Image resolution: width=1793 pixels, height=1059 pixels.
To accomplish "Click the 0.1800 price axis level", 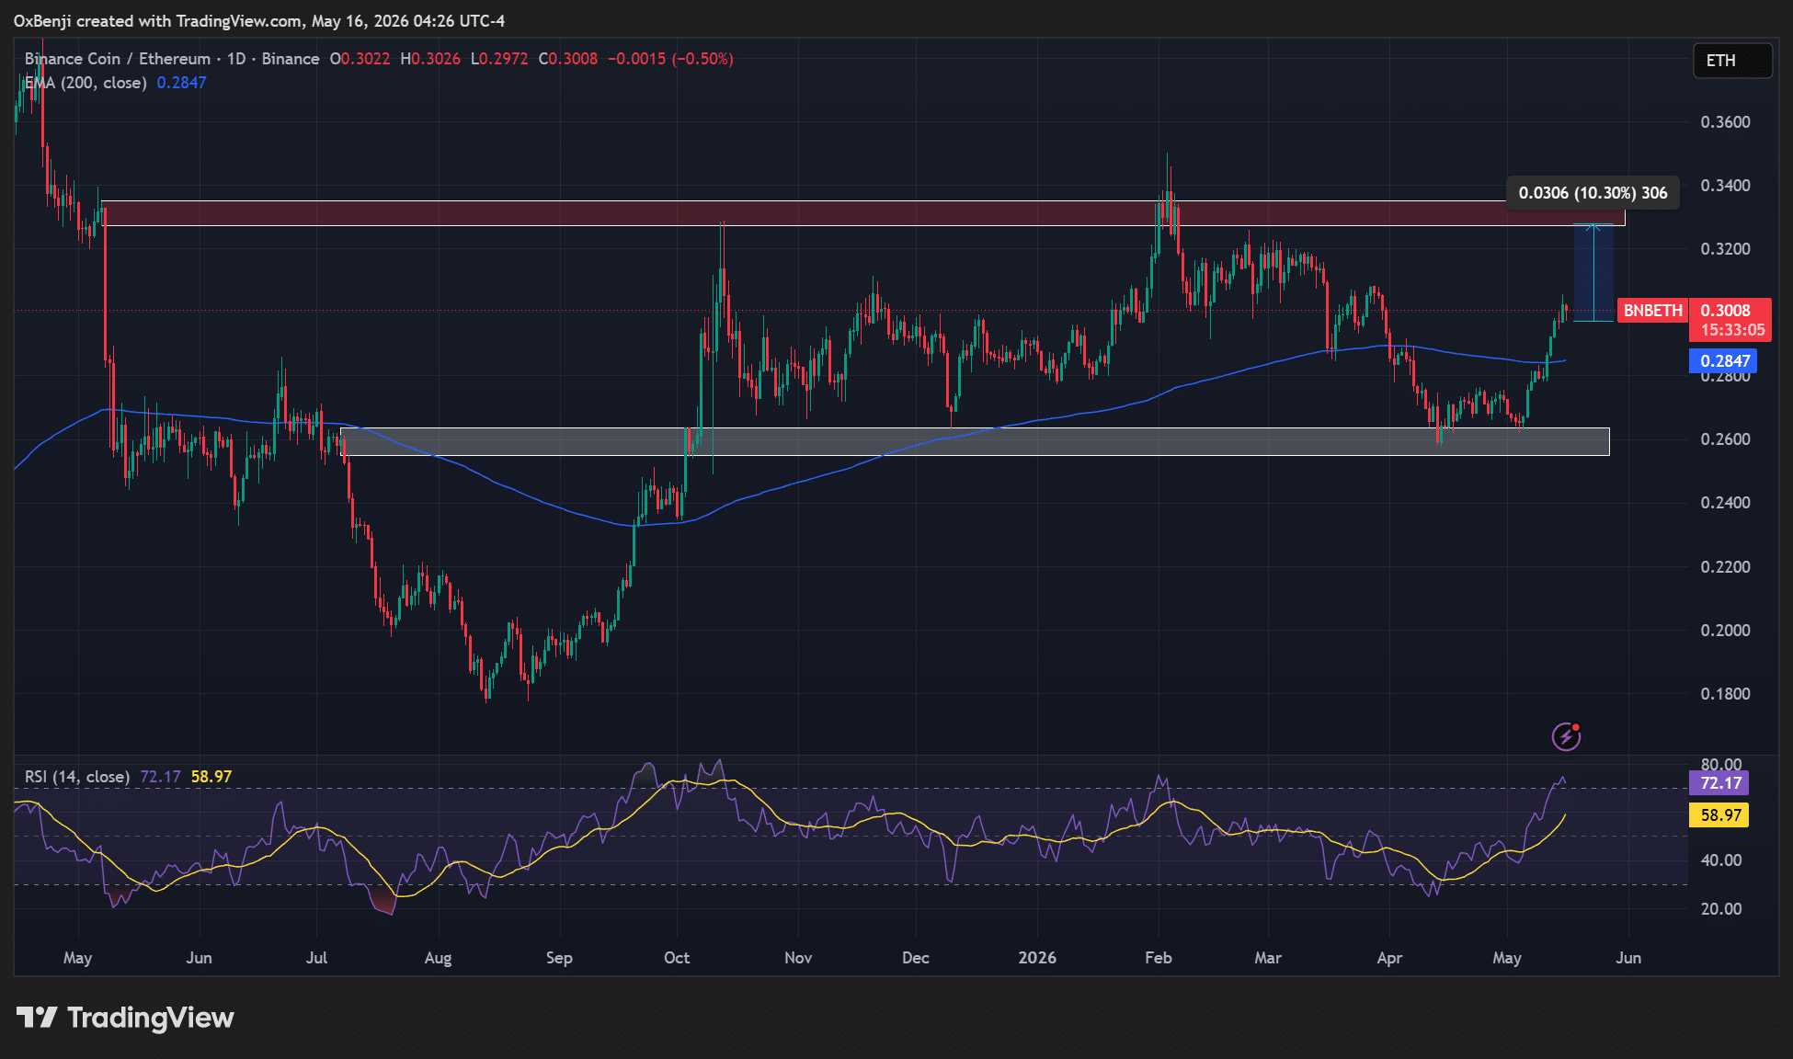I will pos(1725,694).
